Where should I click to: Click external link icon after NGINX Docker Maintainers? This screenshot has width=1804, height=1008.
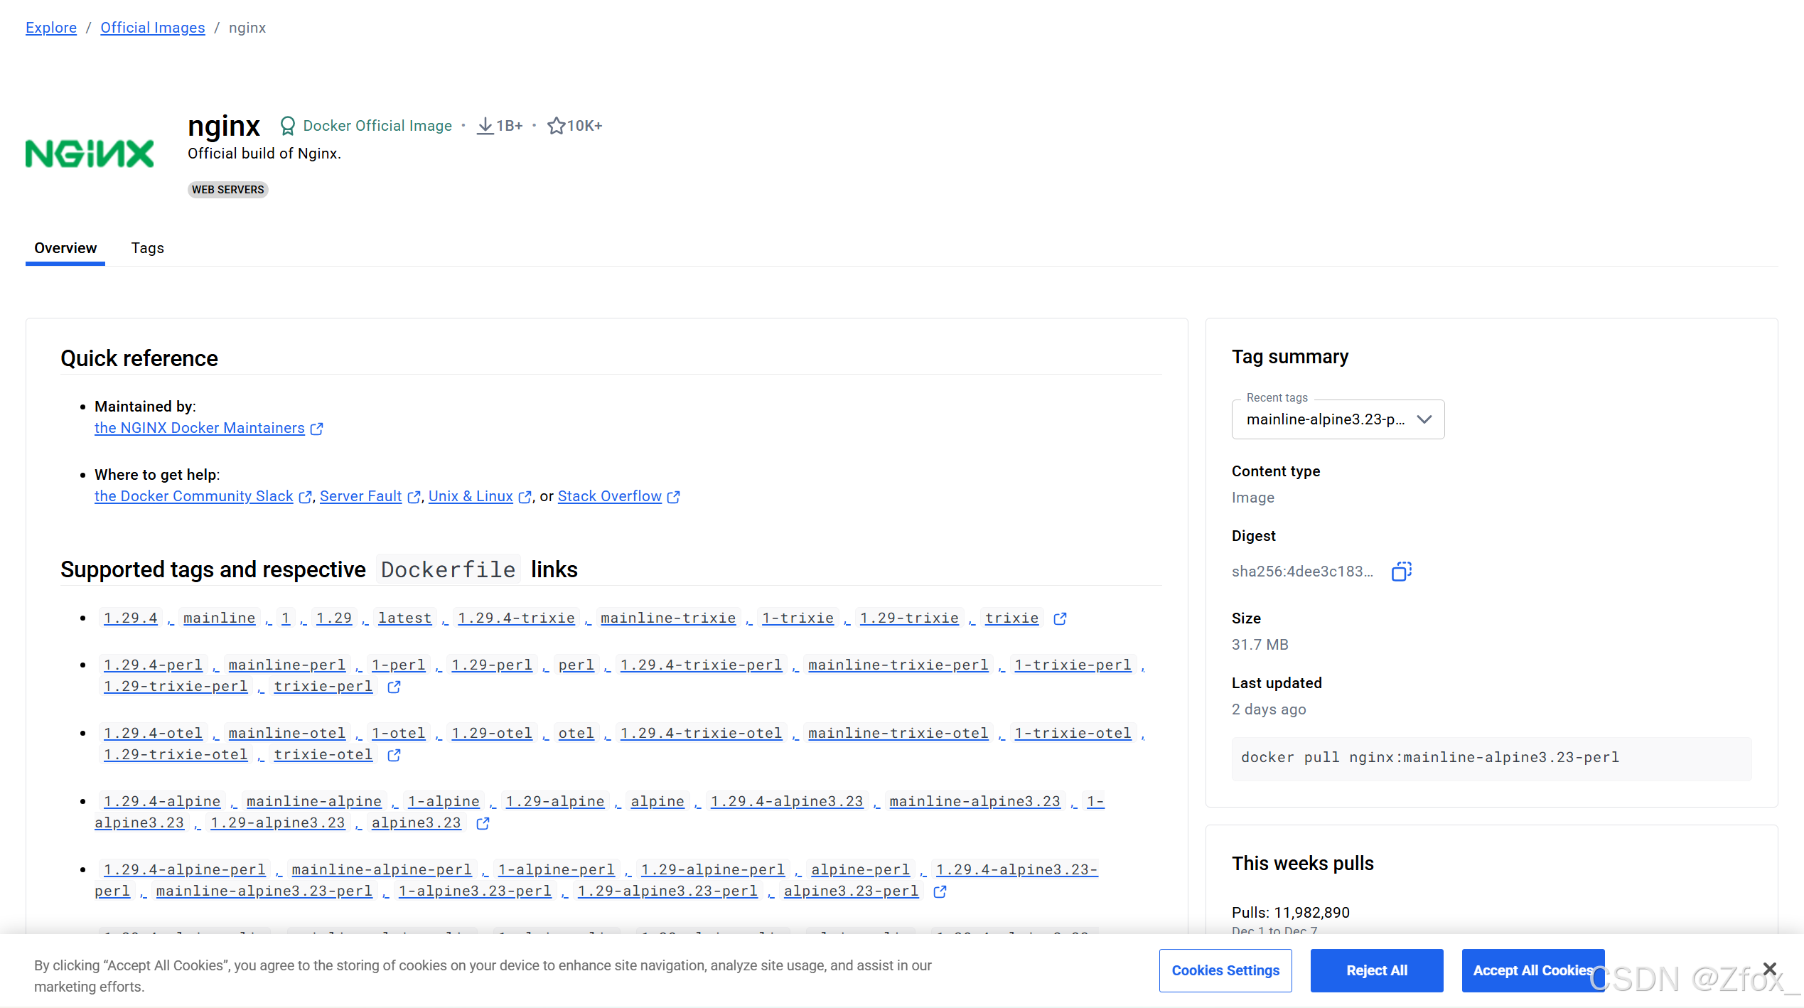click(317, 429)
